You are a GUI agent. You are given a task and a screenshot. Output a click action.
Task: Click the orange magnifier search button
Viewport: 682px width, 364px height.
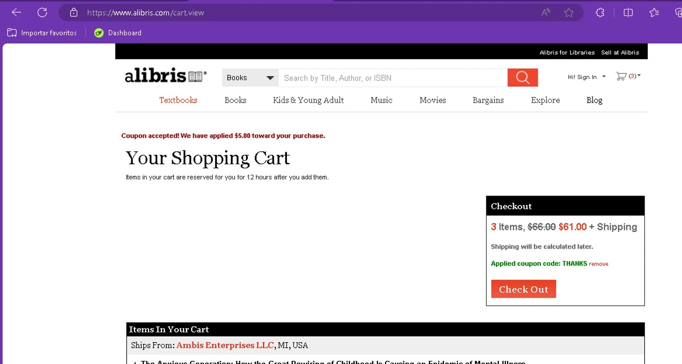(523, 78)
